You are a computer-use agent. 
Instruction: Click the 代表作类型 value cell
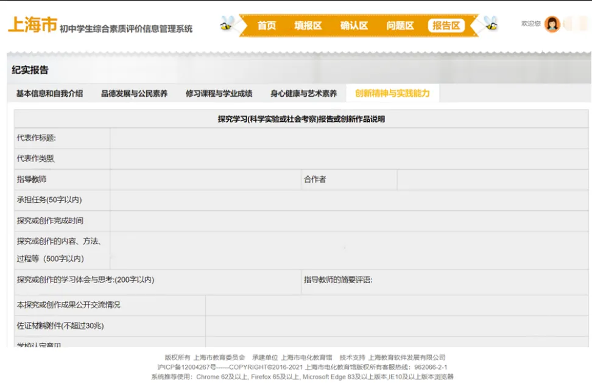click(349, 159)
